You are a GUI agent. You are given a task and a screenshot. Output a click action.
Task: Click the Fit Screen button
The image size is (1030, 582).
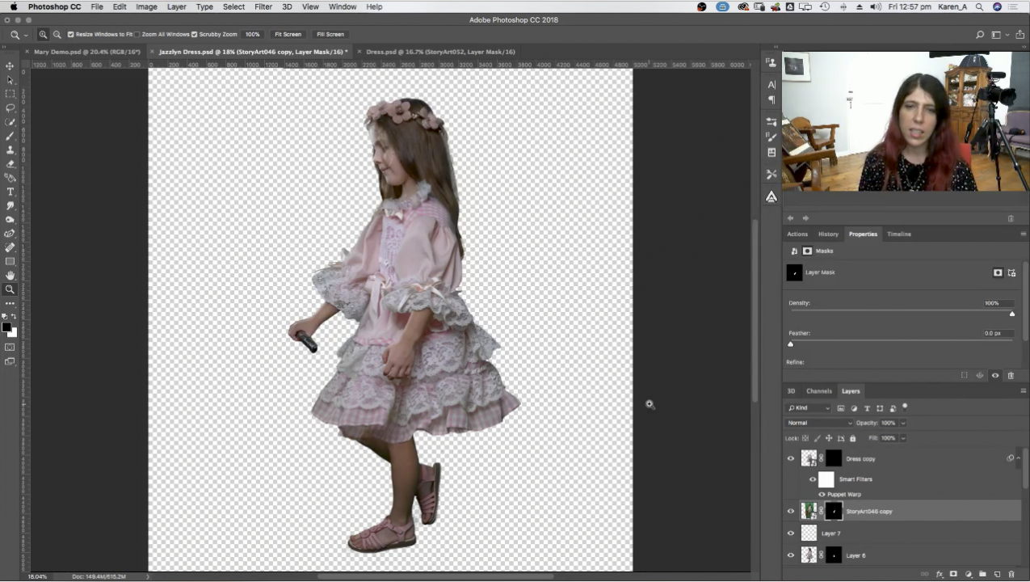pyautogui.click(x=288, y=34)
